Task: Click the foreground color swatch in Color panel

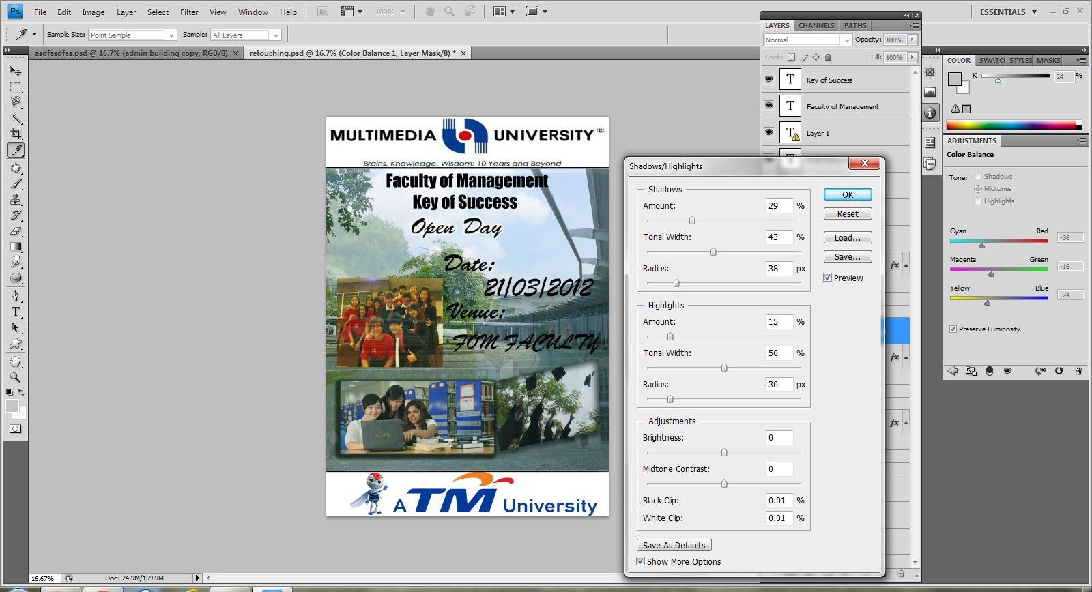Action: [x=954, y=79]
